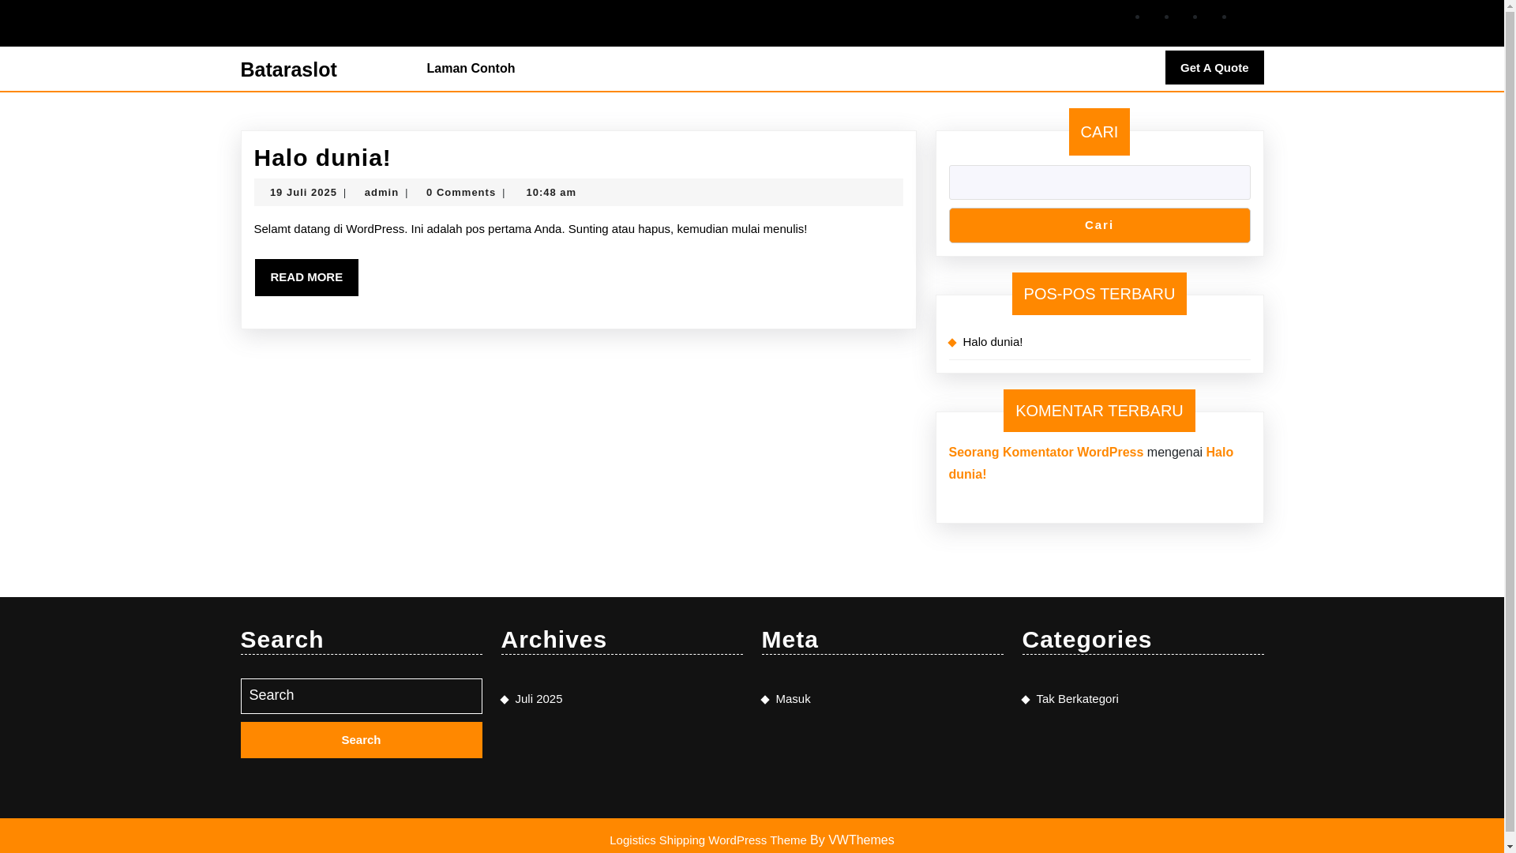The width and height of the screenshot is (1516, 853).
Task: Click the footer Search button
Action: (361, 740)
